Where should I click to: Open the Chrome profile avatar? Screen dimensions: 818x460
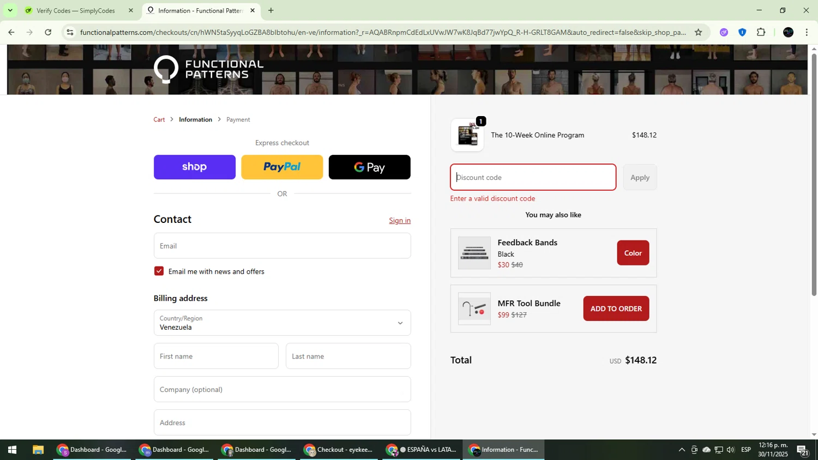(788, 32)
